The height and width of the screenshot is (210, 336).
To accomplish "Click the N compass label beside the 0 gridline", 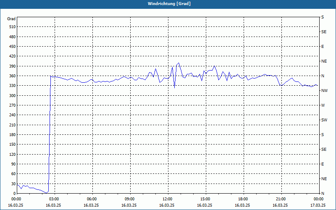I will (x=323, y=194).
